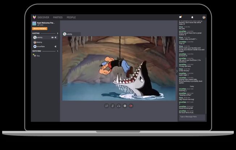Click the Kast Welcome Party thumbnail
This screenshot has width=236, height=150.
pyautogui.click(x=34, y=24)
